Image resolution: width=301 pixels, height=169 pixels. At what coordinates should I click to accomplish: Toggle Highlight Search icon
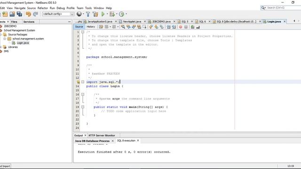(139, 27)
